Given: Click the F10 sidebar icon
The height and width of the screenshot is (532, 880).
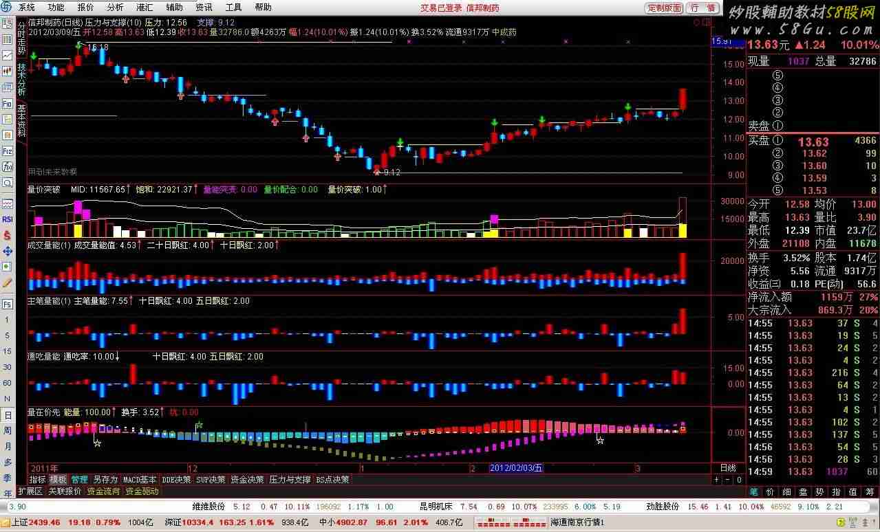Looking at the screenshot, I should [8, 104].
